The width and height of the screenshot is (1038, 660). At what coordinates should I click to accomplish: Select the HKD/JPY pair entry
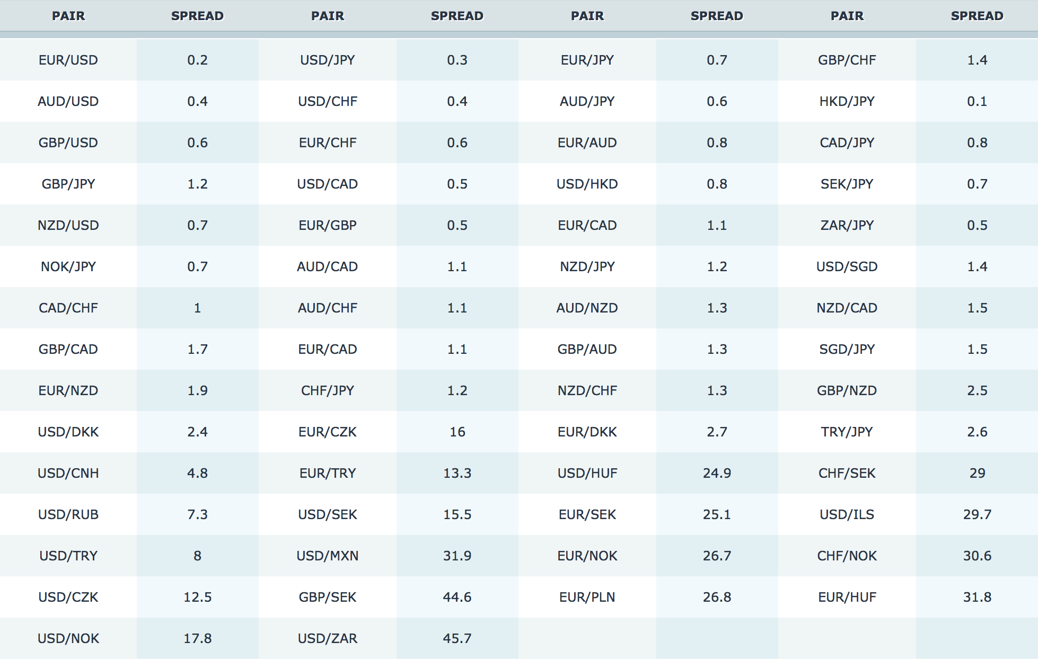pos(847,101)
